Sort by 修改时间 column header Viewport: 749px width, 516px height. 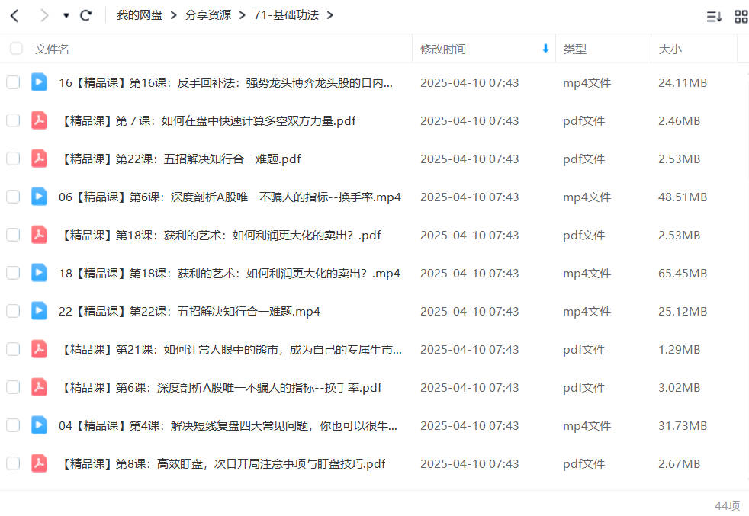tap(443, 50)
